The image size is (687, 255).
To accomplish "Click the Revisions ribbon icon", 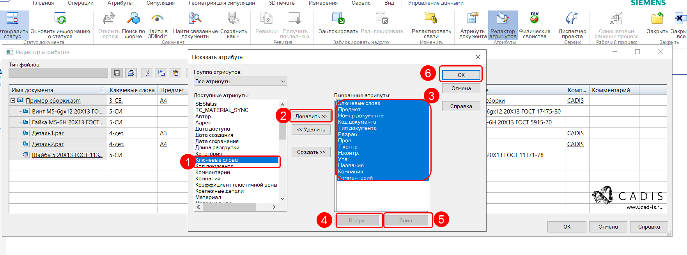I will [x=267, y=18].
